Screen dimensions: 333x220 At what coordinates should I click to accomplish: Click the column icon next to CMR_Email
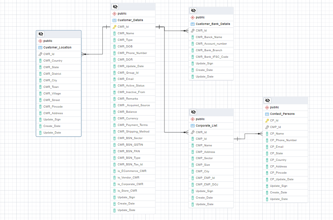115,79
